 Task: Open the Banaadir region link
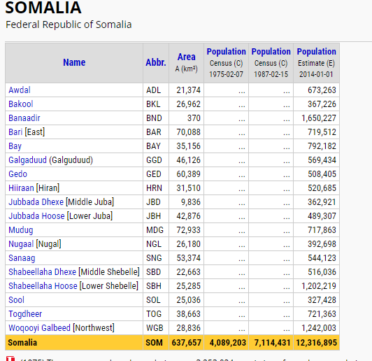(x=24, y=118)
